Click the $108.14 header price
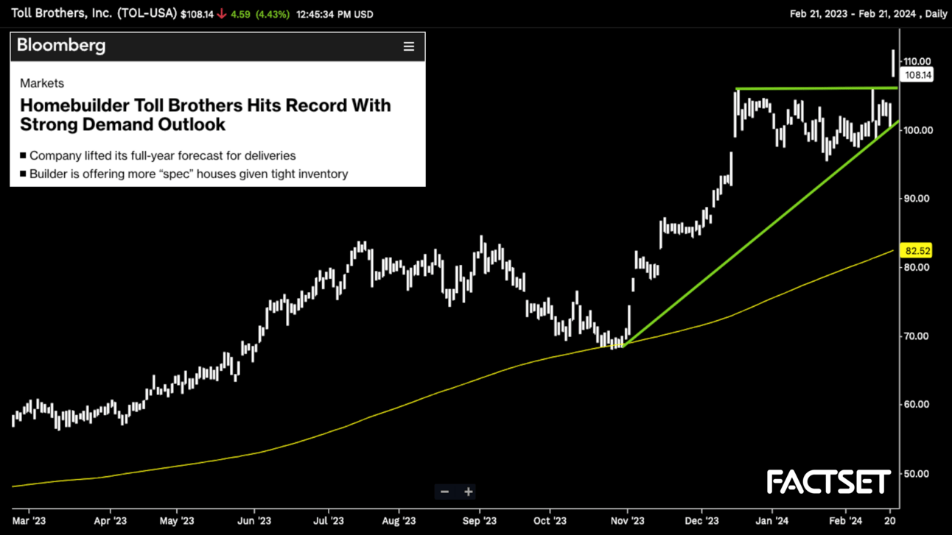The image size is (952, 535). pyautogui.click(x=197, y=14)
